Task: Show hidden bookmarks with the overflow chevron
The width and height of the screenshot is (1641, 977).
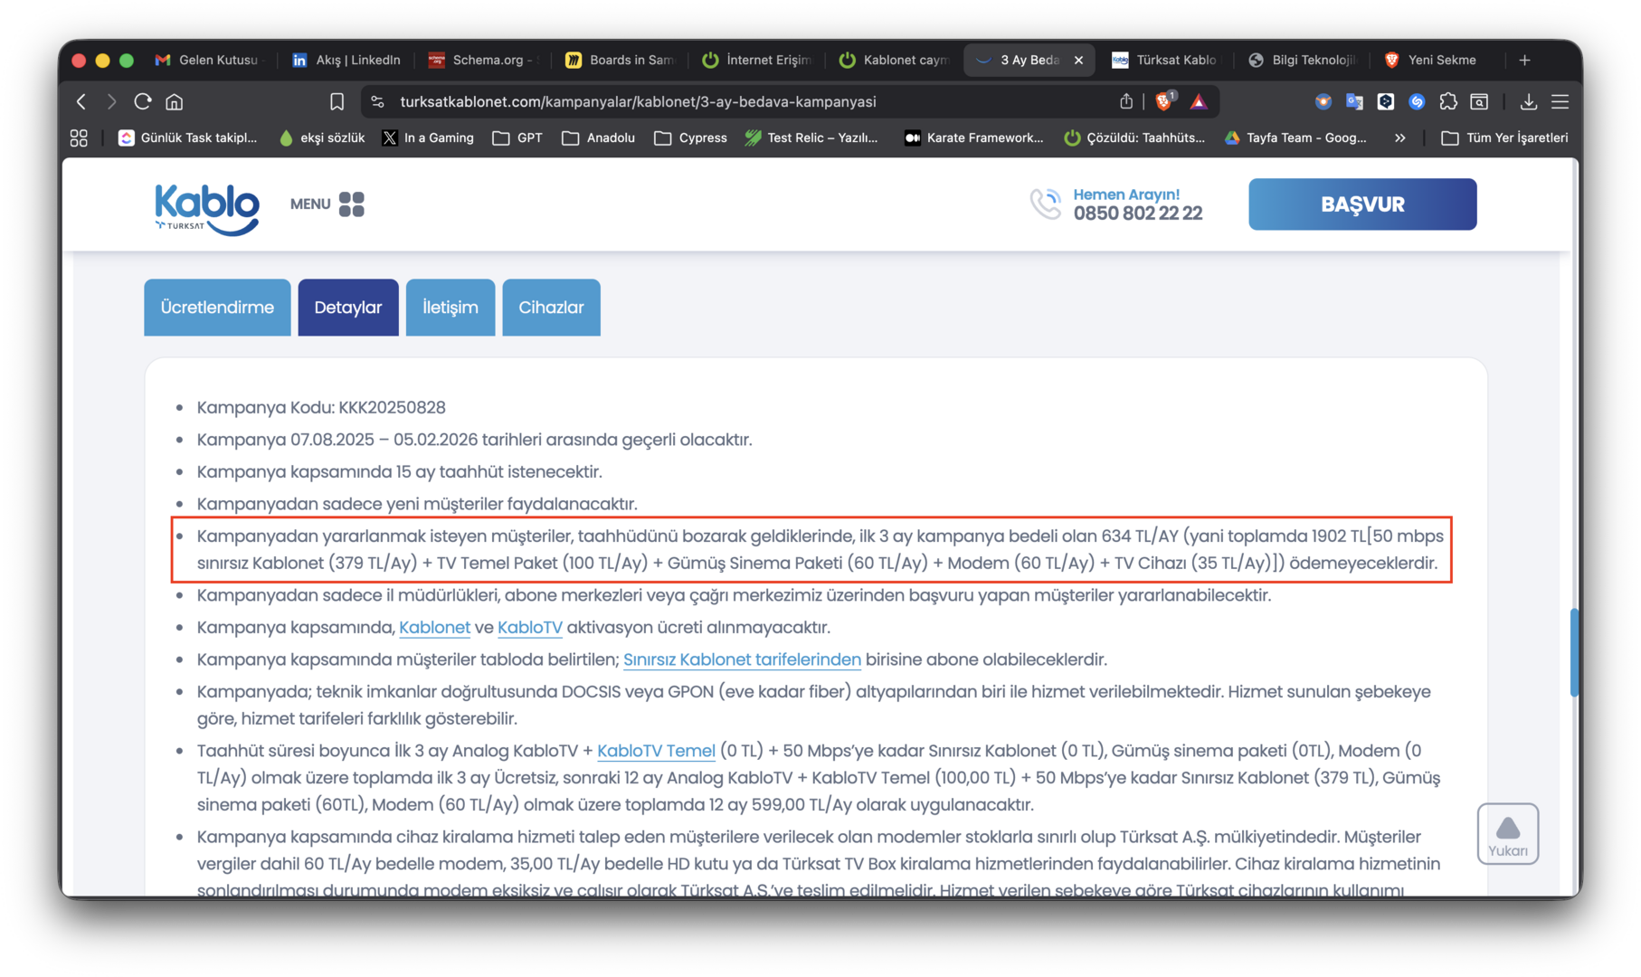Action: tap(1400, 138)
